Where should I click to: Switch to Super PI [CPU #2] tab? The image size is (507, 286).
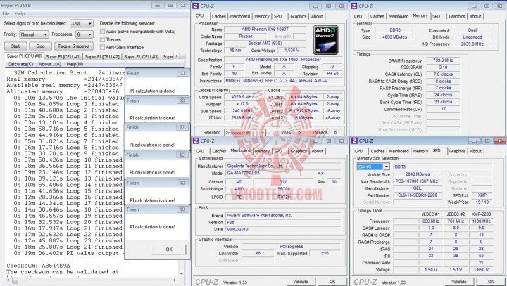tap(102, 56)
